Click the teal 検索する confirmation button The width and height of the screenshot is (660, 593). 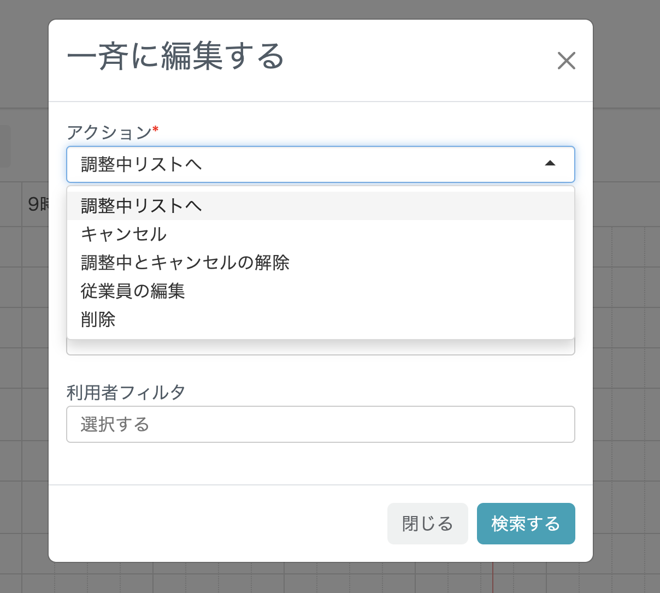point(526,523)
